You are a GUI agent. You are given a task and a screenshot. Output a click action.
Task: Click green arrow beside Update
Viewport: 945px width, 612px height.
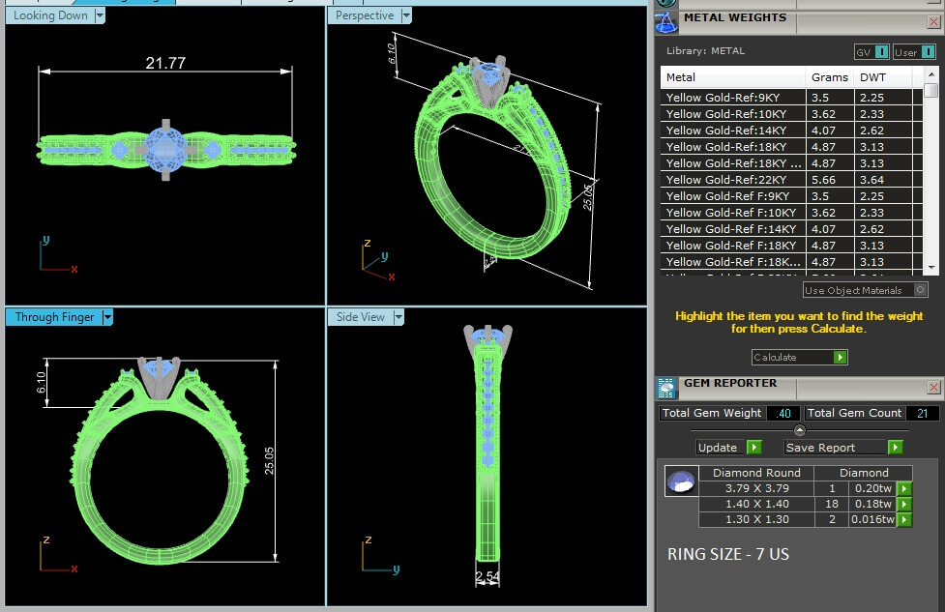tap(753, 448)
